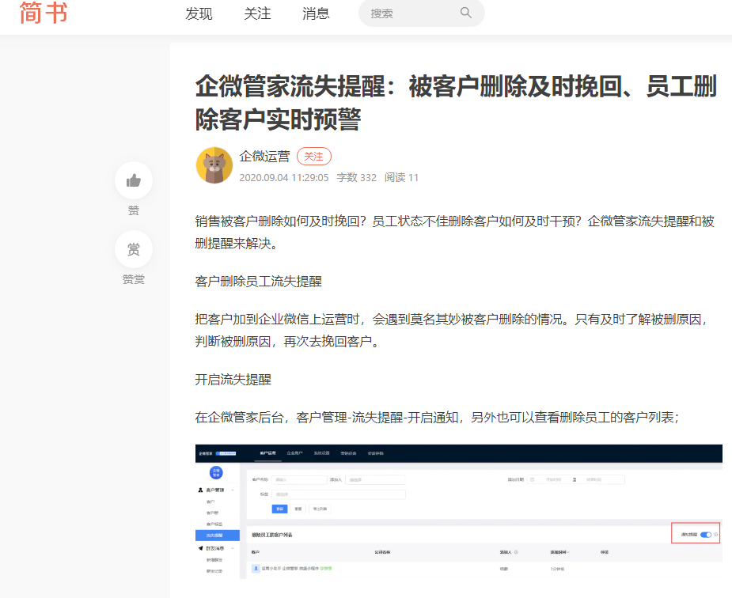Click the 赏 reward icon
The height and width of the screenshot is (598, 732).
tap(133, 248)
